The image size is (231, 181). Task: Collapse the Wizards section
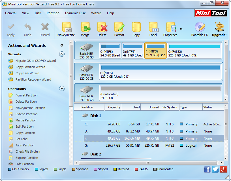[x=62, y=54]
